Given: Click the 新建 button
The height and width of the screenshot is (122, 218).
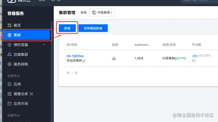Looking at the screenshot, I should coord(67,28).
